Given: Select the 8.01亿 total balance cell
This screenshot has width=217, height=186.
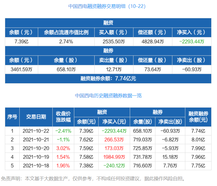Looking at the screenshot, I should click(198, 139).
